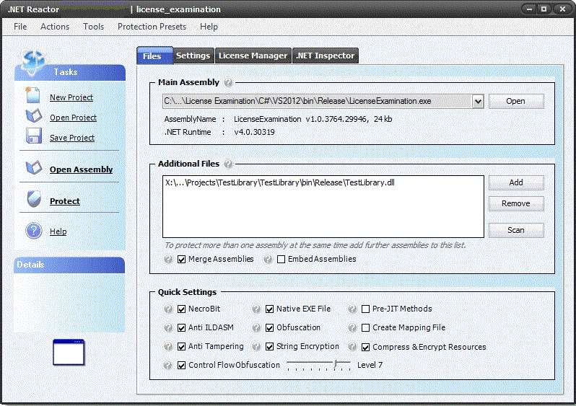This screenshot has height=406, width=576.
Task: Click the New Project page icon
Action: click(x=32, y=95)
